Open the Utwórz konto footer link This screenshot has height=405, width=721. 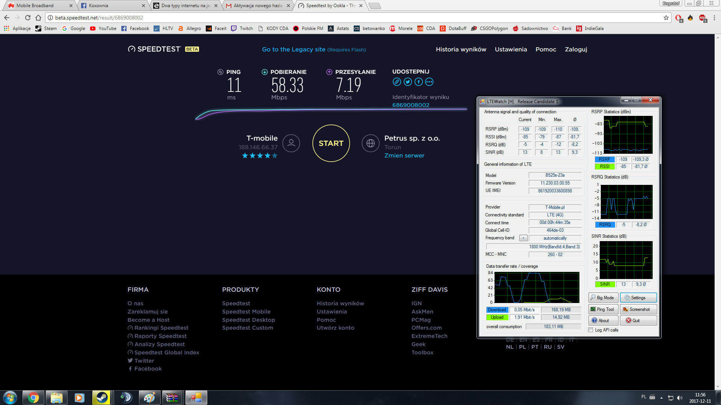coord(335,328)
